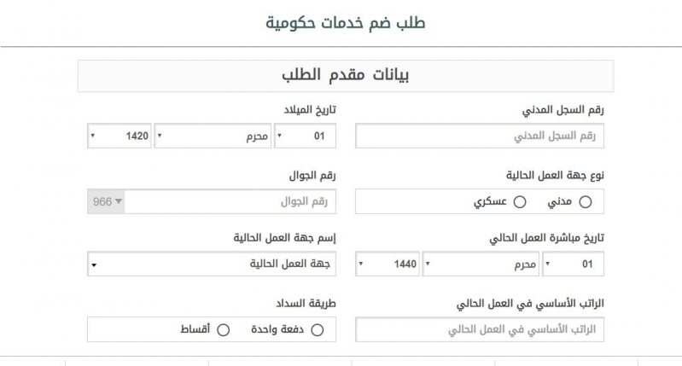Screen dimensions: 682x366
Task: Click the الراتب الأساسي input field
Action: (480, 329)
